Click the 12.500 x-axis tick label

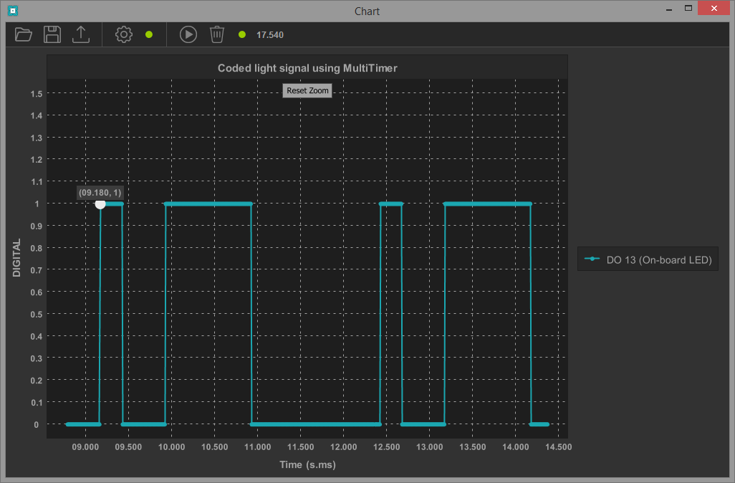(x=387, y=447)
